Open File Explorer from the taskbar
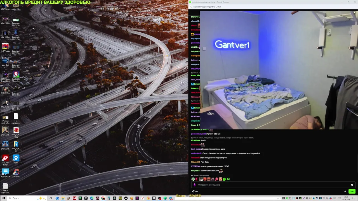Image resolution: width=358 pixels, height=201 pixels. click(x=63, y=198)
